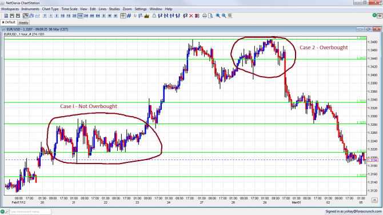Open the Settings menu
Viewport: 383px width, 215px height.
pyautogui.click(x=141, y=9)
